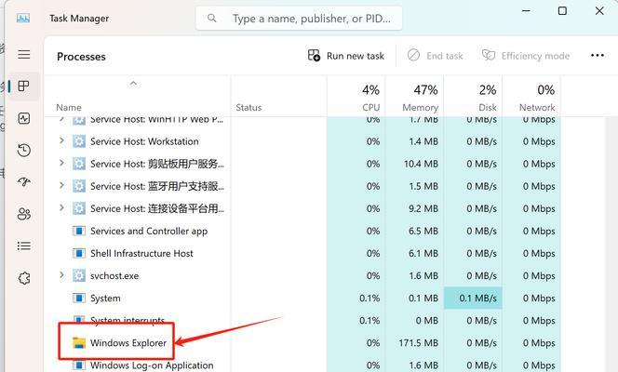Click the System process name
The height and width of the screenshot is (372, 618).
click(105, 298)
